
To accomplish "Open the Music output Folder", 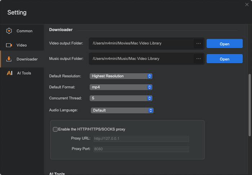I will 225,59.
